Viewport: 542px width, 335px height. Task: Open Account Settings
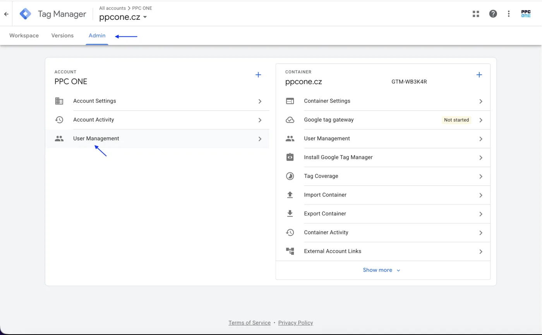click(158, 101)
